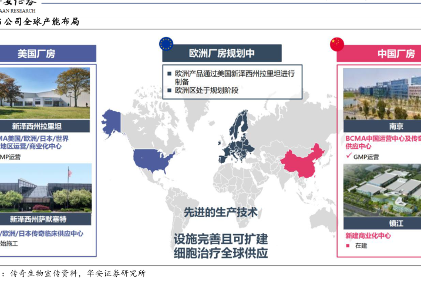The image size is (421, 285).
Task: Click the 欧洲厂房规划中 header
Action: [x=222, y=53]
